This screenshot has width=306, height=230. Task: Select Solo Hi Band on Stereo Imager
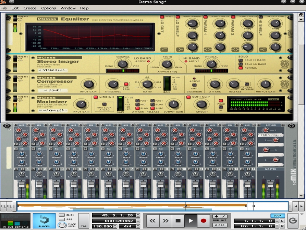(x=241, y=60)
